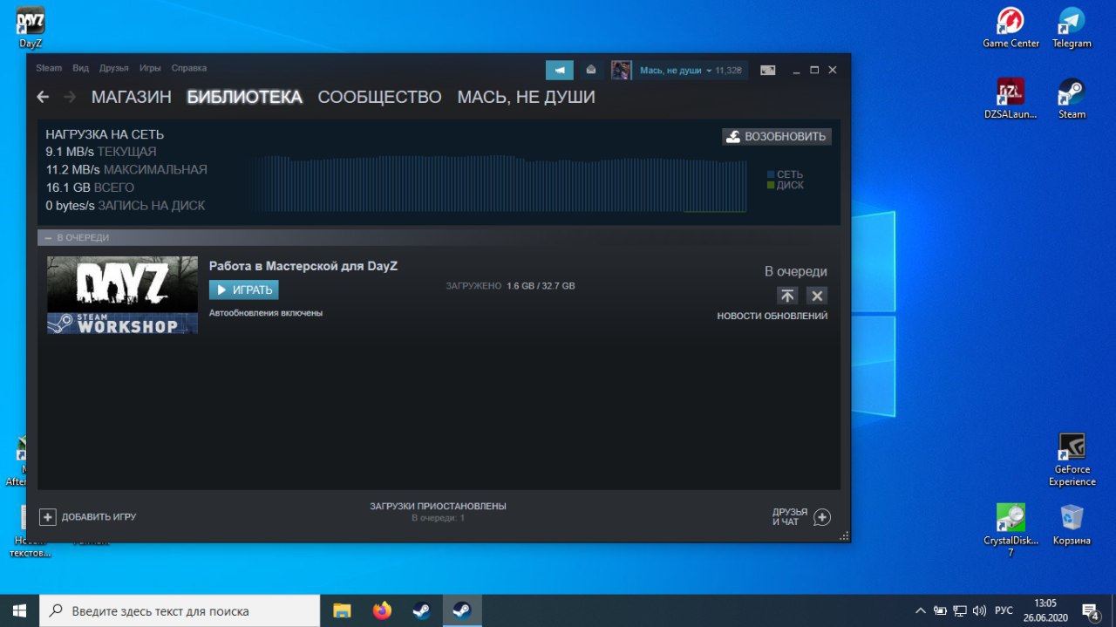Click the add game plus icon
1116x627 pixels.
pyautogui.click(x=47, y=517)
